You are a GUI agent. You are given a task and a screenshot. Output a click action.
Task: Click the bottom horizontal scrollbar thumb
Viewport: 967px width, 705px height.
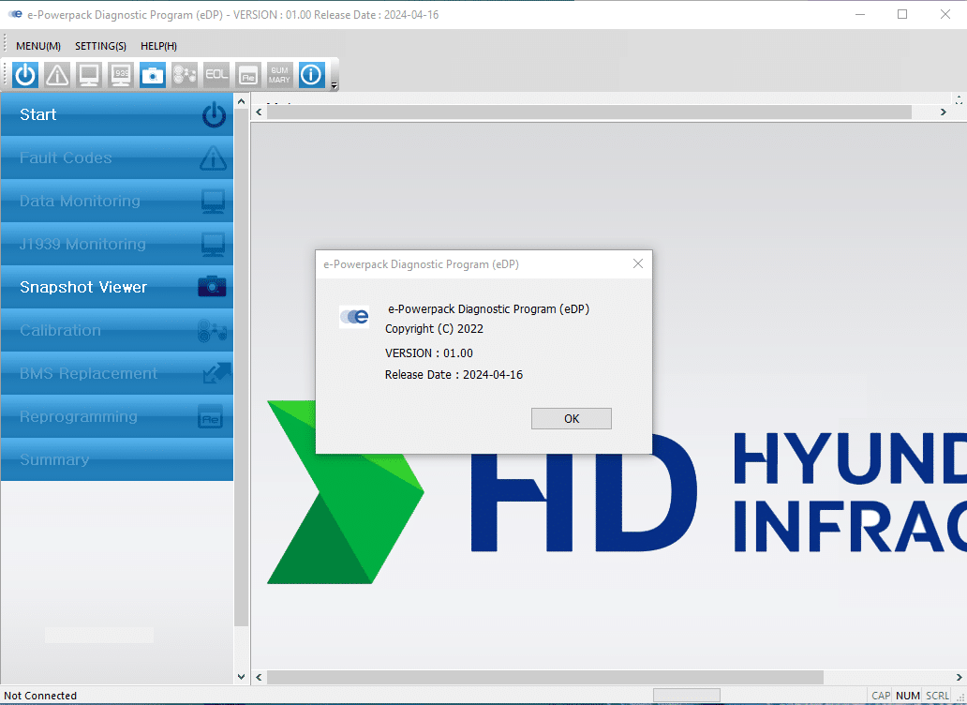coord(544,677)
